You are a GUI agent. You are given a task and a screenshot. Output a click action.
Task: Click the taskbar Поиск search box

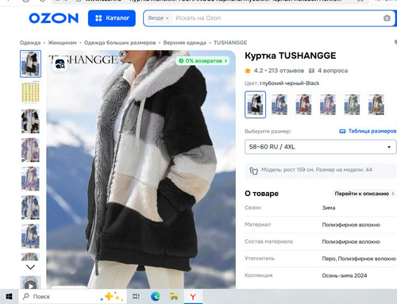pyautogui.click(x=71, y=297)
